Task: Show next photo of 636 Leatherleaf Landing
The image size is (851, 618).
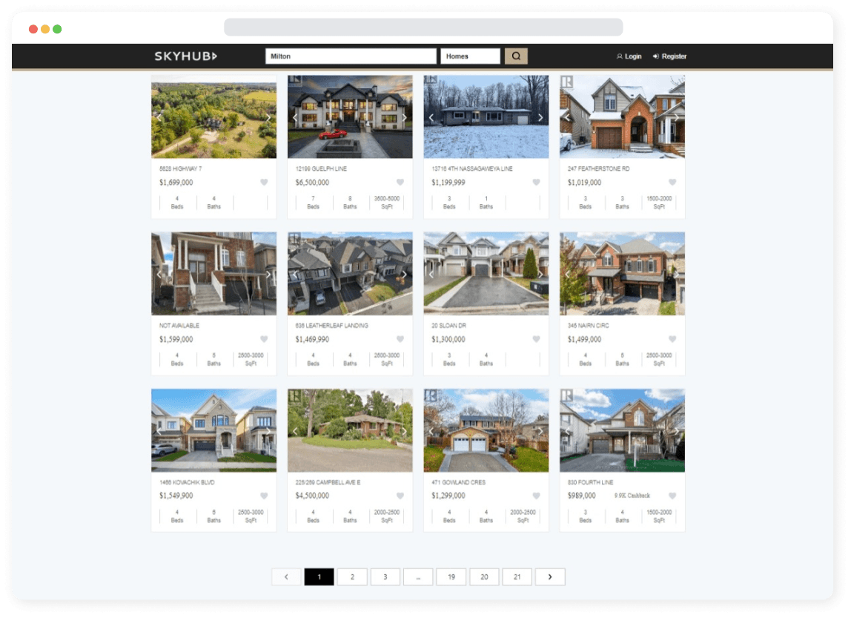Action: (x=404, y=275)
